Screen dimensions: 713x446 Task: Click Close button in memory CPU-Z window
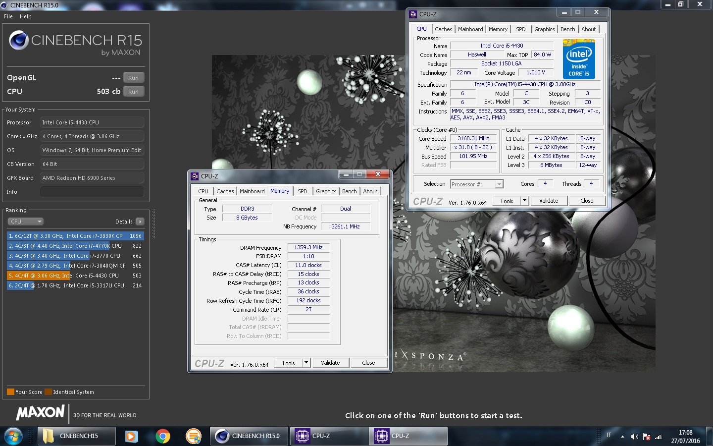(x=369, y=363)
